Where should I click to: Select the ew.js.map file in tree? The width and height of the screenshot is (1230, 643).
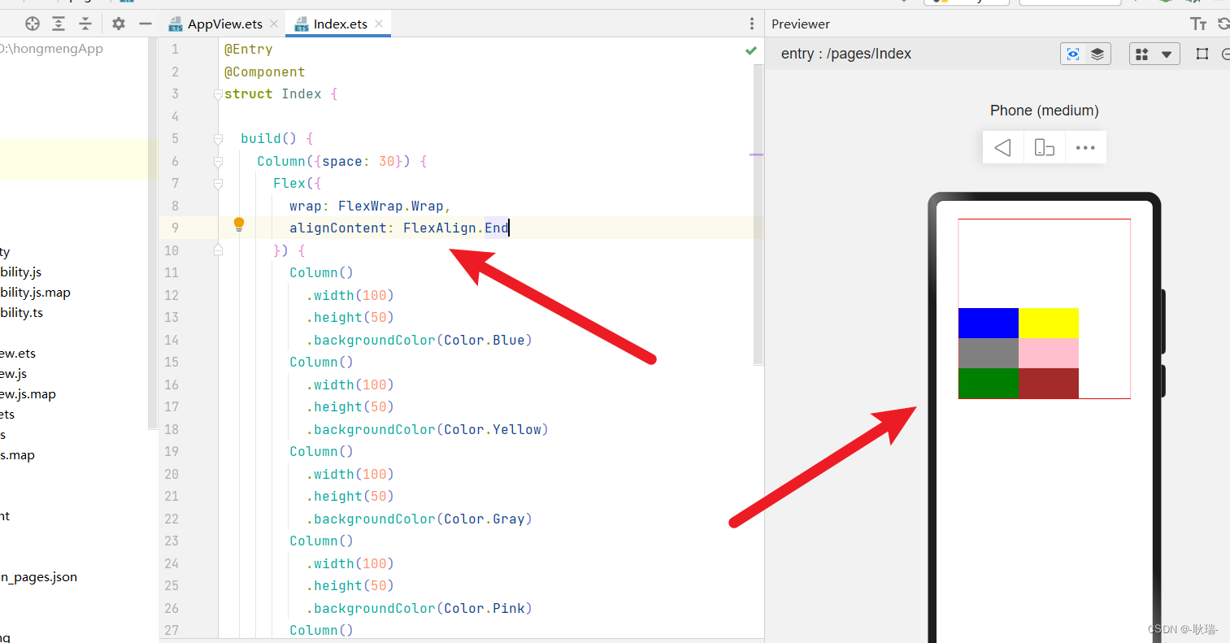(28, 394)
